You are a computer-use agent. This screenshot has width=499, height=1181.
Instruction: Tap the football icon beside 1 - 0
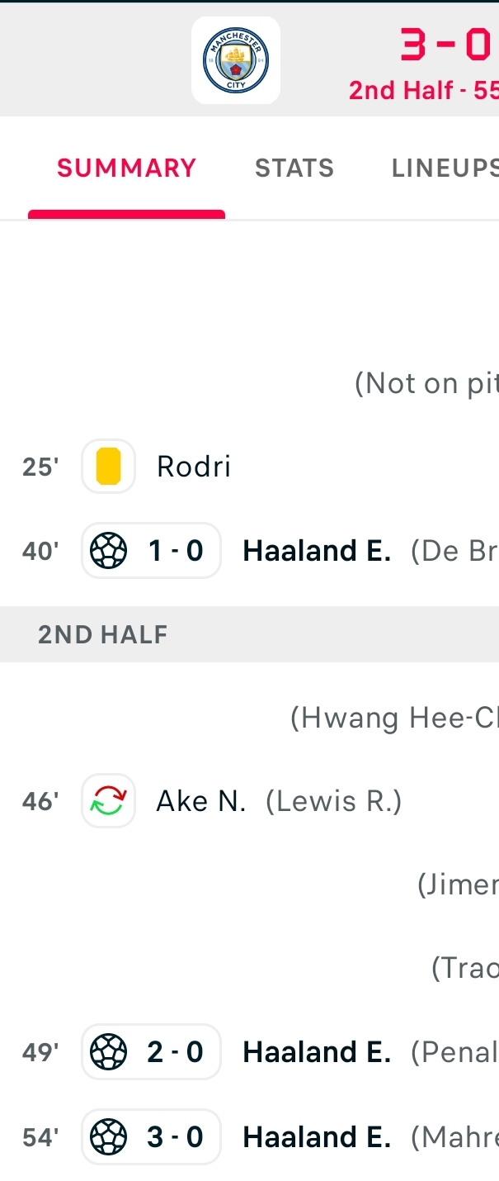pos(108,551)
